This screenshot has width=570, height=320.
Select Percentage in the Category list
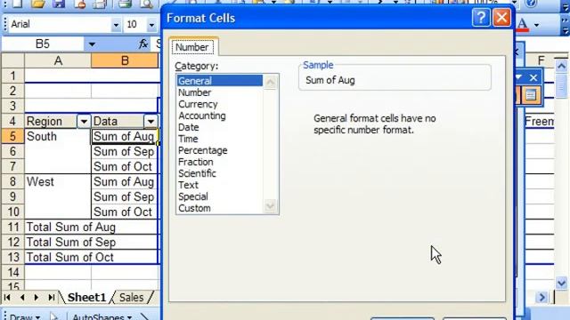pos(220,150)
